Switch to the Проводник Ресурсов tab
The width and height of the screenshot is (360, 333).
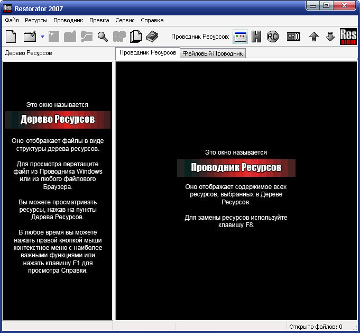click(148, 52)
